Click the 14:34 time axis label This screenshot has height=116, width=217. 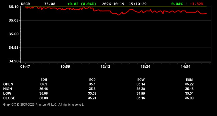coord(185,67)
